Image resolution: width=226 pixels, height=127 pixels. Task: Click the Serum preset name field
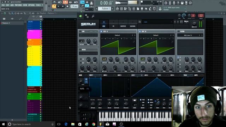coord(157,22)
